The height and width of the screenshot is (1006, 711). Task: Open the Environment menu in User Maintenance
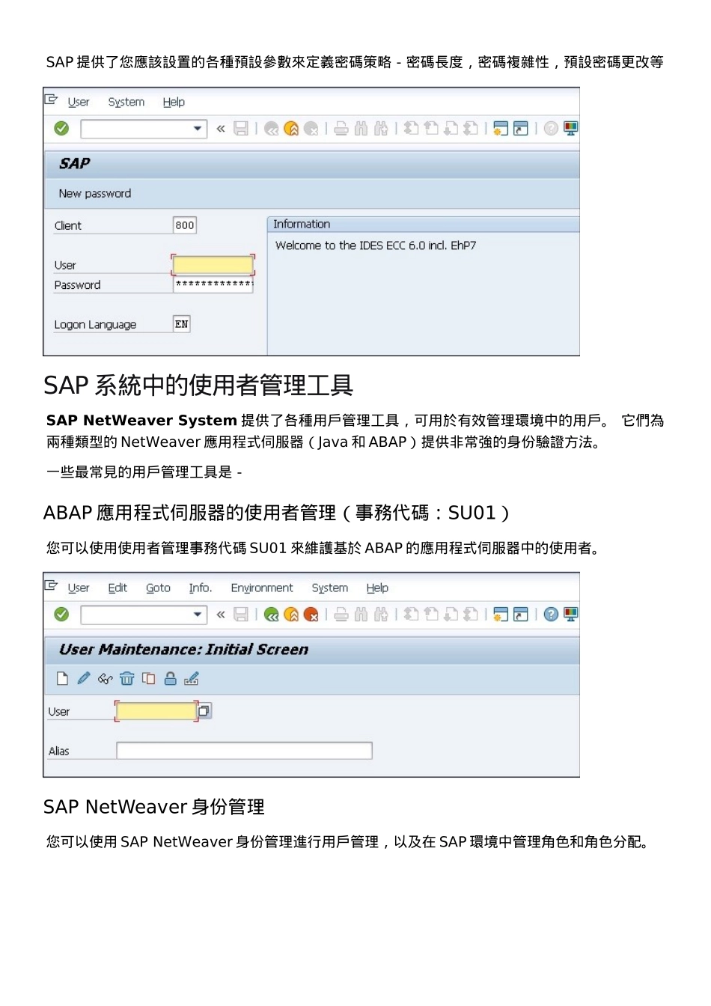[x=262, y=588]
